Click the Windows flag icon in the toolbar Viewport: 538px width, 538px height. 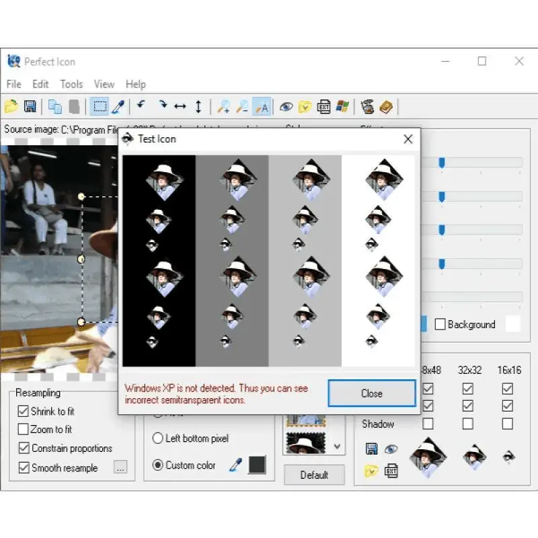342,106
